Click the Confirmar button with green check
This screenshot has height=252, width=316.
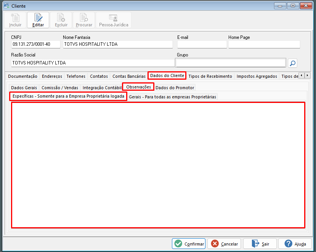(189, 244)
